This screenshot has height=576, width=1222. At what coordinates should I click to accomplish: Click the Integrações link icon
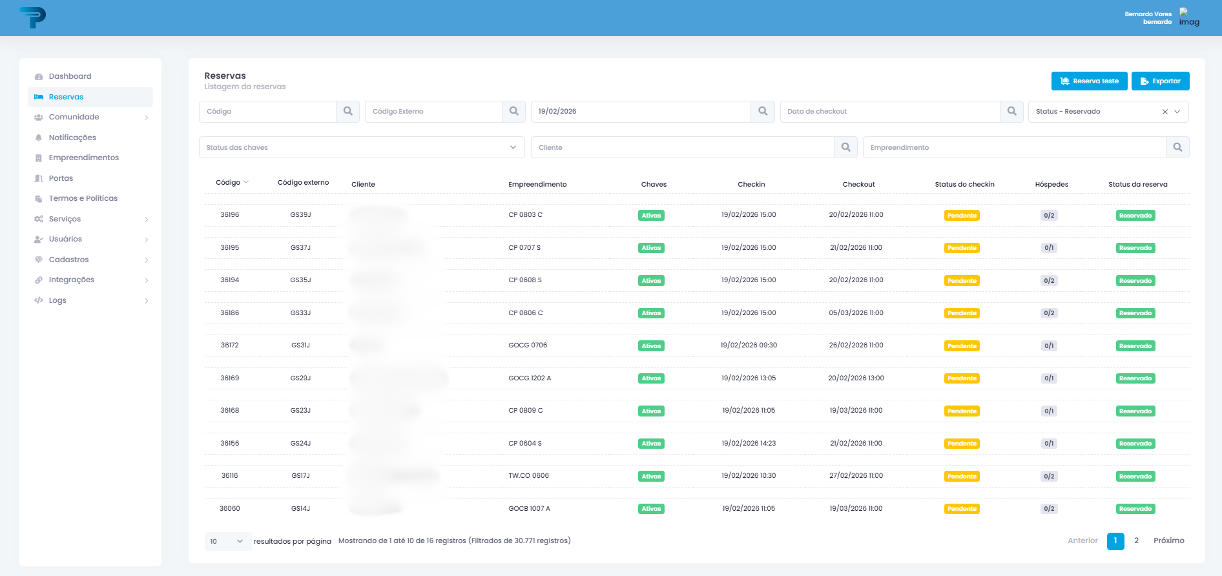point(39,280)
